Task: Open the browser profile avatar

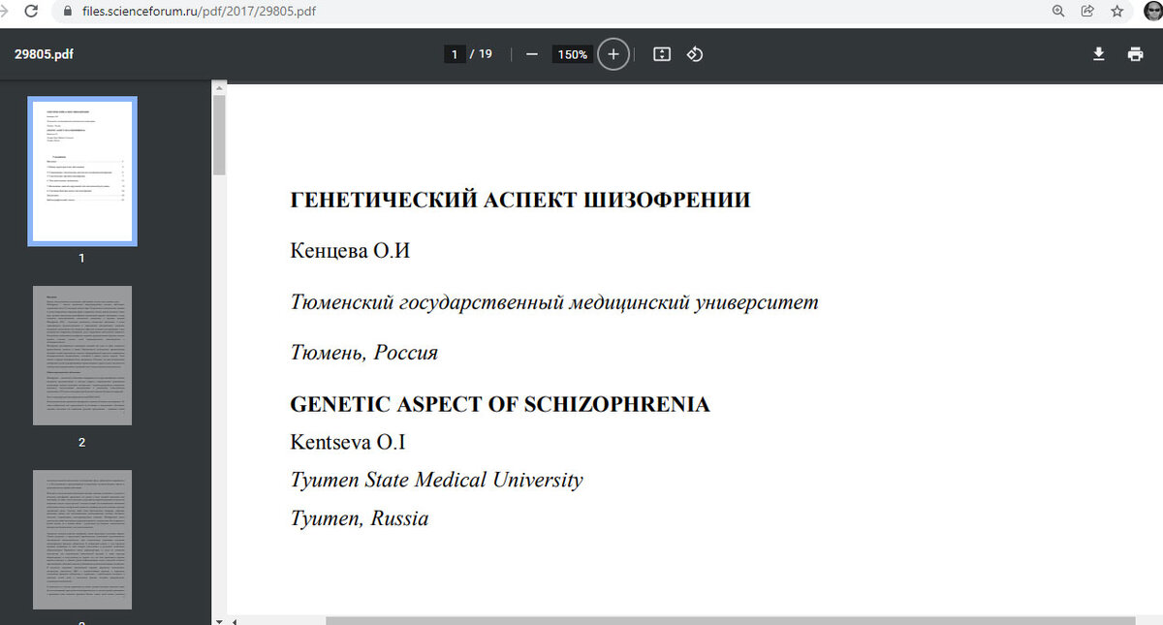Action: click(1153, 12)
